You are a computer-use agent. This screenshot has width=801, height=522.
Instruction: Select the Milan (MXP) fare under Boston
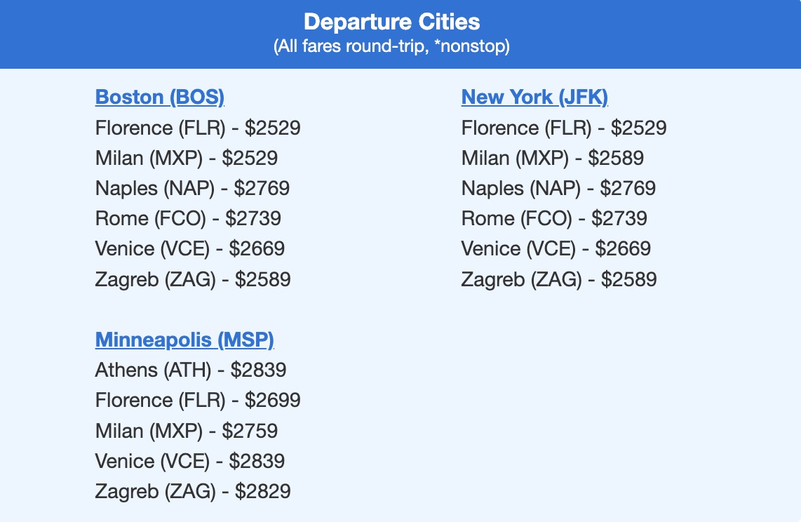click(187, 158)
